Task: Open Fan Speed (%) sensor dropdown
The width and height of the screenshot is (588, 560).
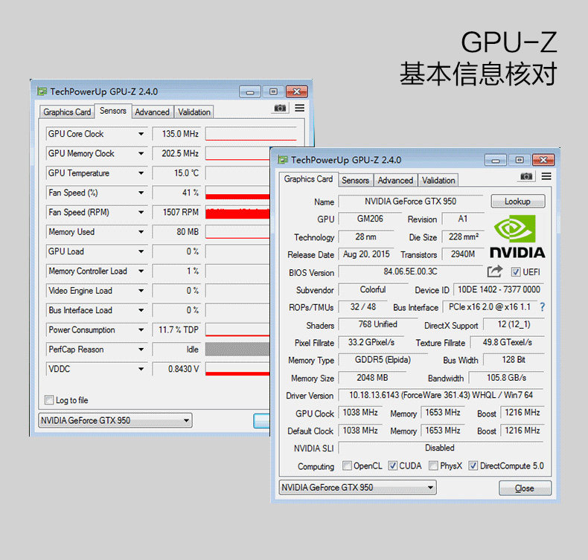Action: pos(141,193)
